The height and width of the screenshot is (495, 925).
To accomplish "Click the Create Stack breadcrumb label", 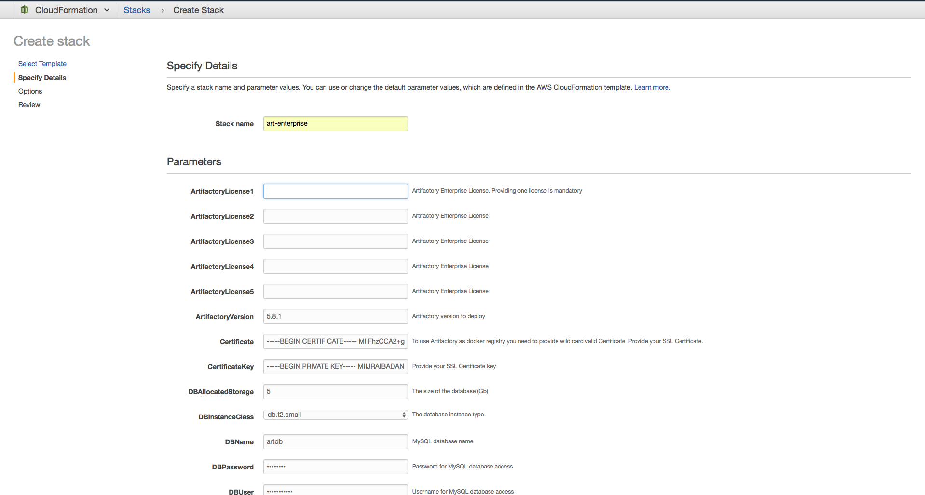I will pyautogui.click(x=198, y=10).
